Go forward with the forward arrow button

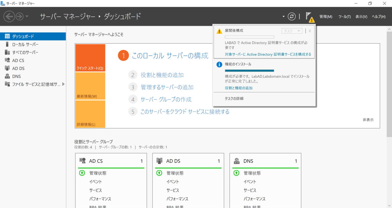tap(20, 16)
